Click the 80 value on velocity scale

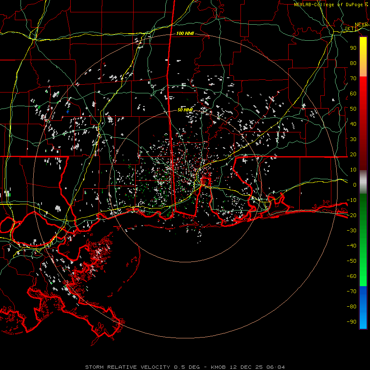click(353, 63)
